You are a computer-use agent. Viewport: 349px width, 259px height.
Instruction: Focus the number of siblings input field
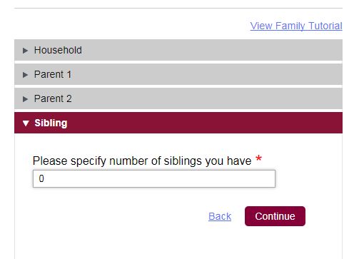(x=154, y=178)
